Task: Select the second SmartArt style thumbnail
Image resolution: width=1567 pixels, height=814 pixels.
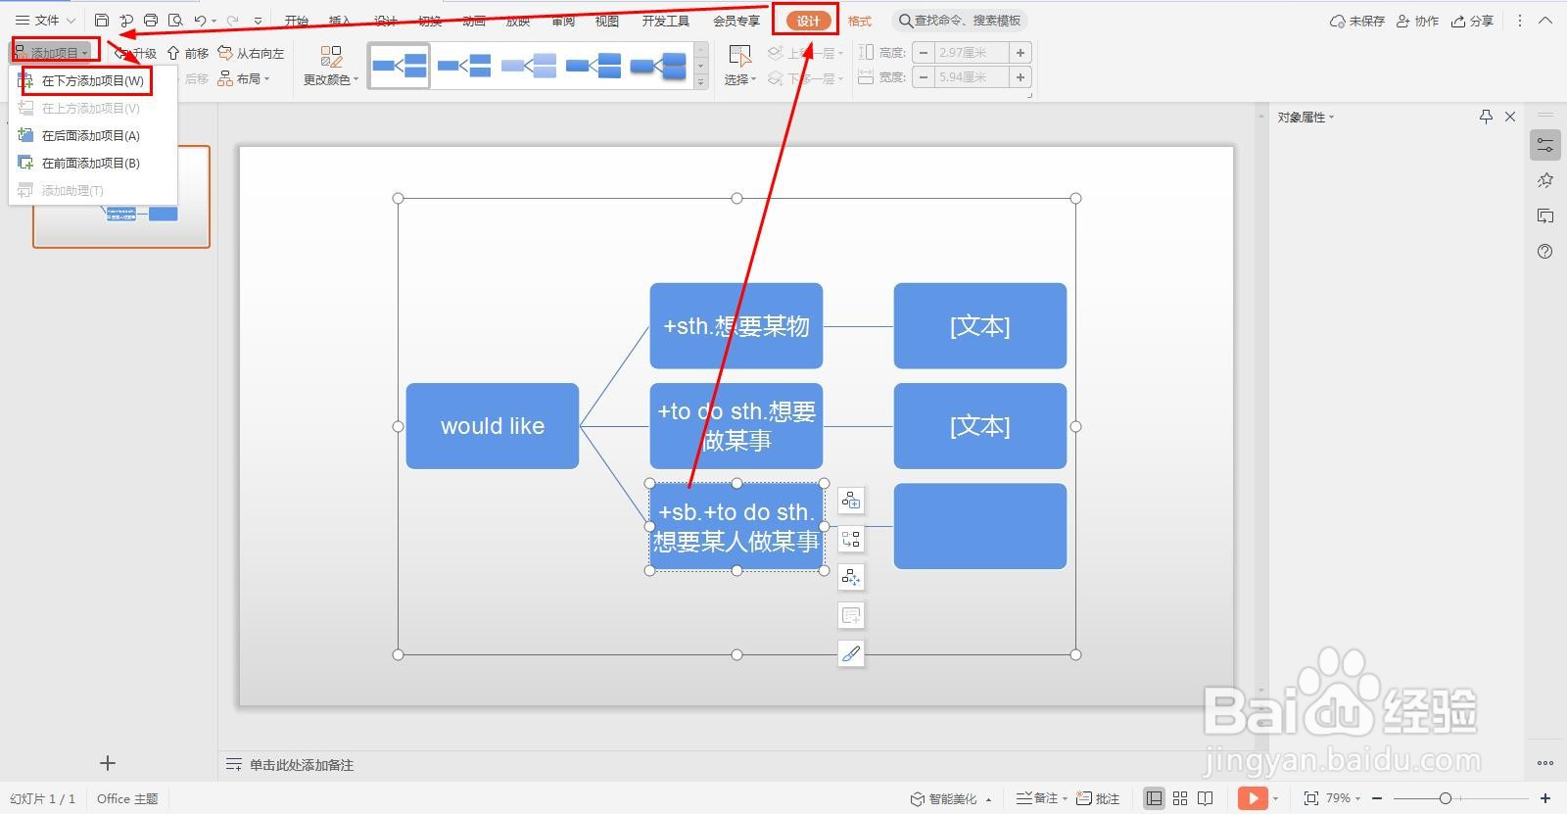Action: click(464, 66)
